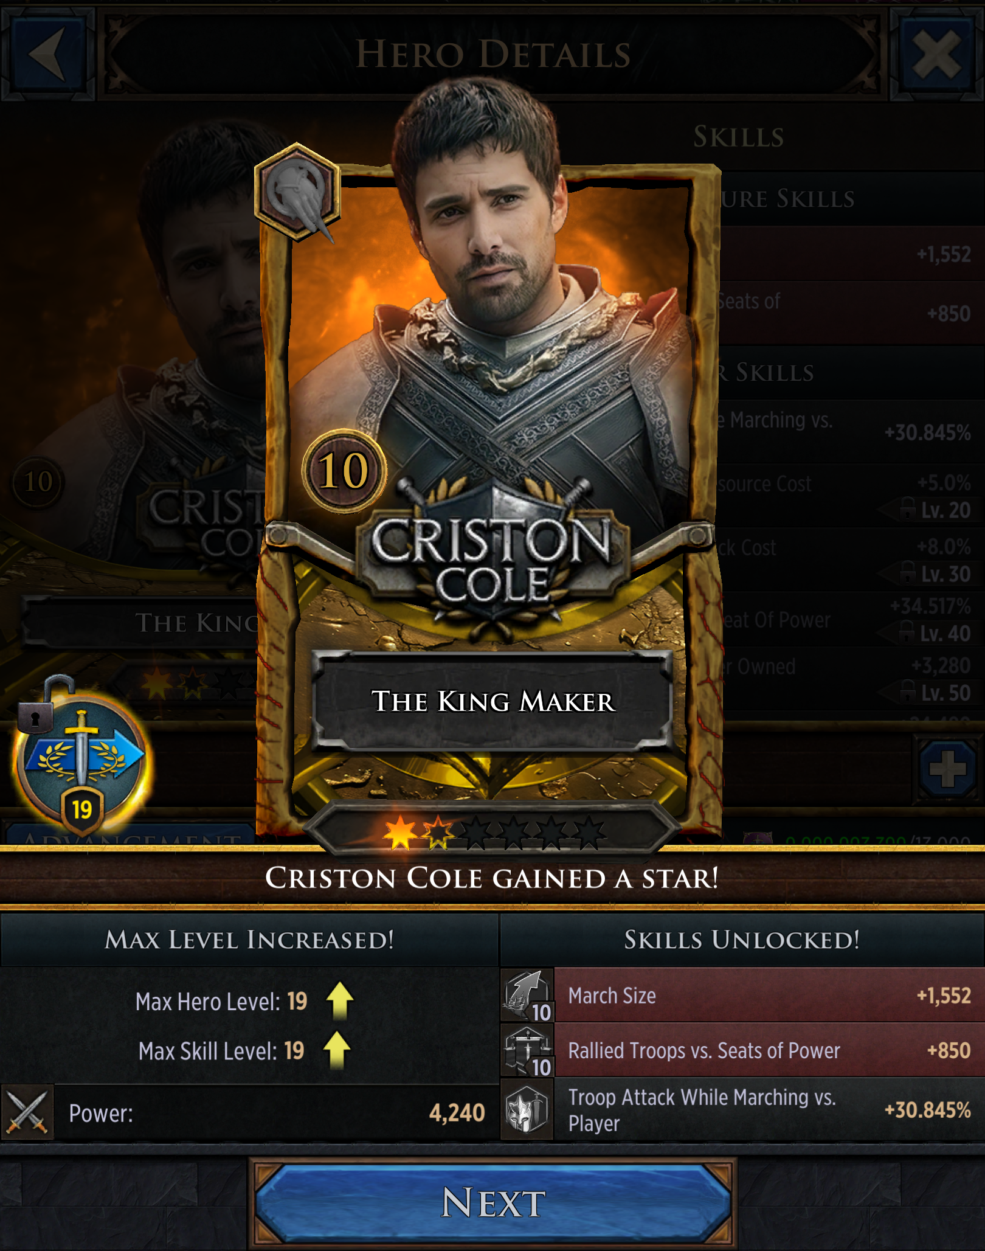The height and width of the screenshot is (1251, 985).
Task: Click the Troop Attack helmet icon
Action: tap(527, 1109)
